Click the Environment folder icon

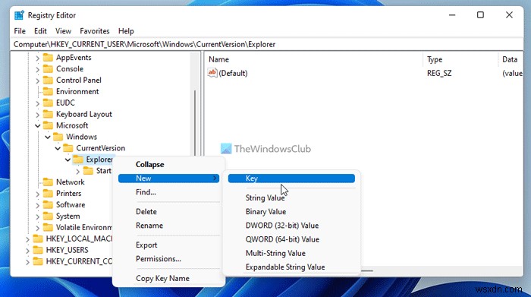(48, 92)
